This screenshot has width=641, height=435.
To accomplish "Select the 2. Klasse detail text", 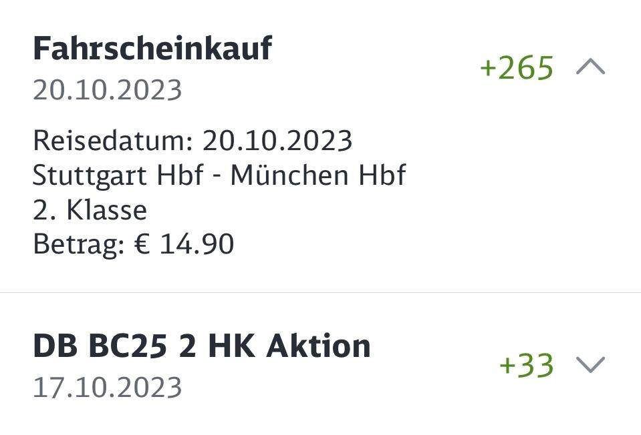I will pyautogui.click(x=90, y=209).
